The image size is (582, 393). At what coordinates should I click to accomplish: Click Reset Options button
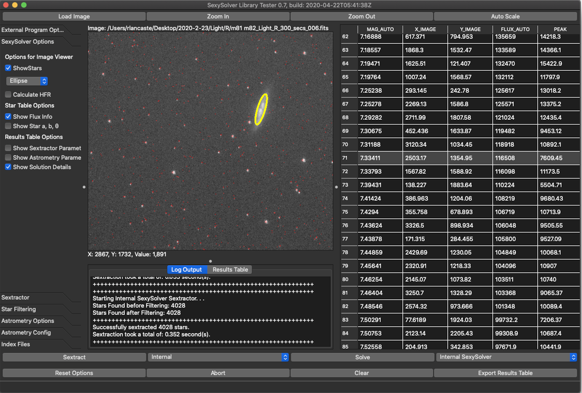(x=74, y=373)
